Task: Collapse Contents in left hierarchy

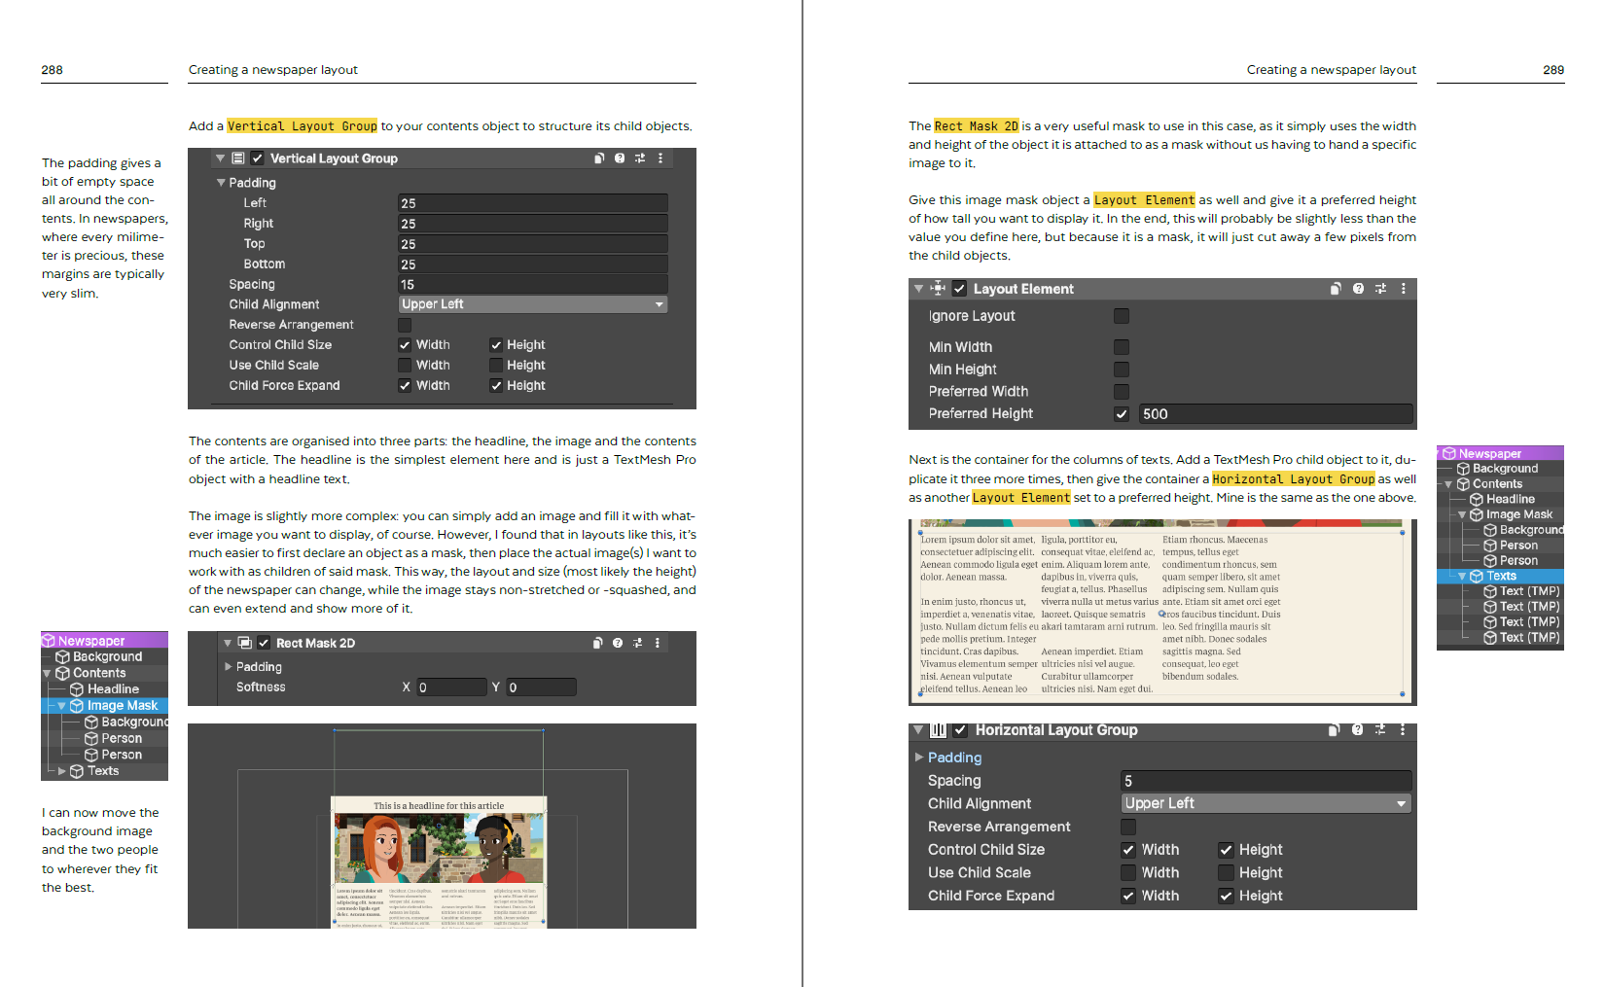Action: pos(47,673)
